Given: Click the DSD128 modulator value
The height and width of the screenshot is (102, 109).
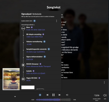Looking at the screenshot, I should (x=30, y=59).
